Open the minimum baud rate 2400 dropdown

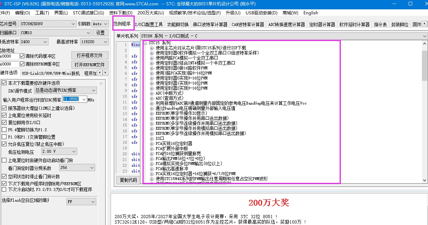(x=34, y=42)
